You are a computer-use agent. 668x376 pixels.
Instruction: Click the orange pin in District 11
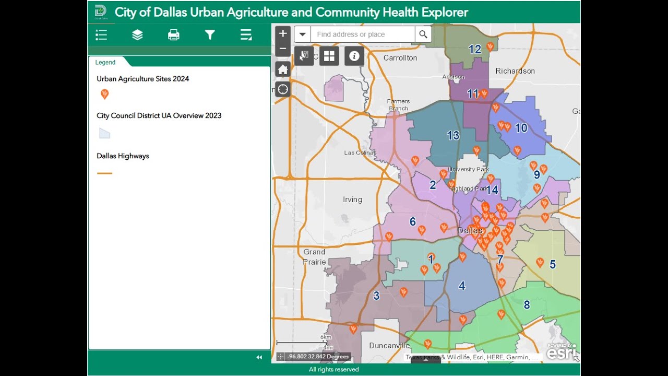click(x=484, y=93)
